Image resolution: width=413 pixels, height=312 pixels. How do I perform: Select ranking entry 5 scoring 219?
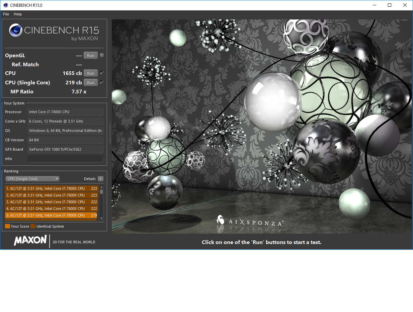(52, 215)
